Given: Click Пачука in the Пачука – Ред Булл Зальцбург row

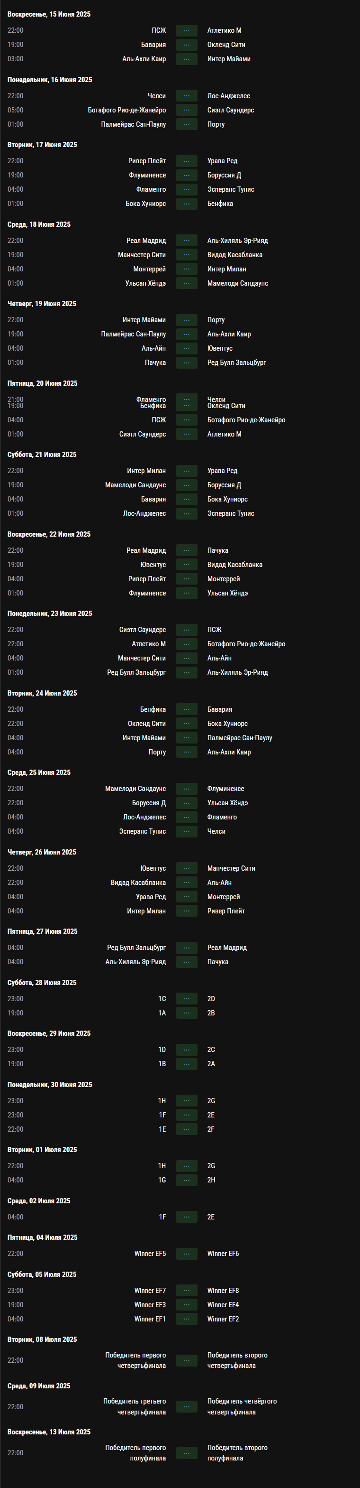Looking at the screenshot, I should tap(155, 363).
